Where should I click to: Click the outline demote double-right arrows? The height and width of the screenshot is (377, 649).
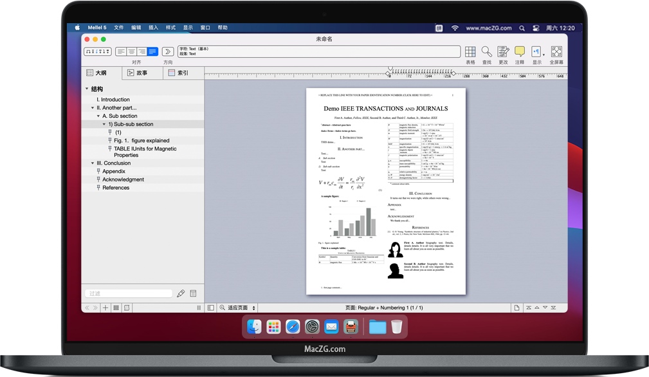click(x=96, y=308)
